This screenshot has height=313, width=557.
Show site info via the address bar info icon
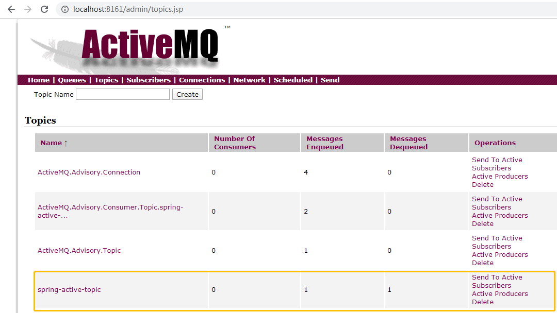[x=65, y=9]
